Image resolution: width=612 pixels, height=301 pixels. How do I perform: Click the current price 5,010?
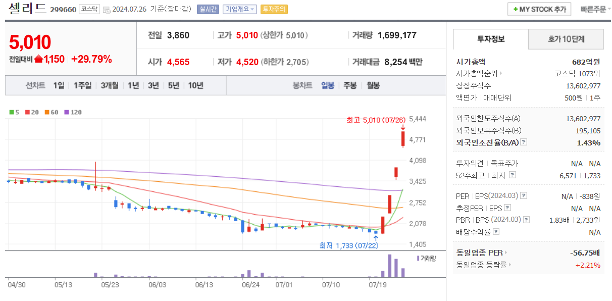(30, 43)
